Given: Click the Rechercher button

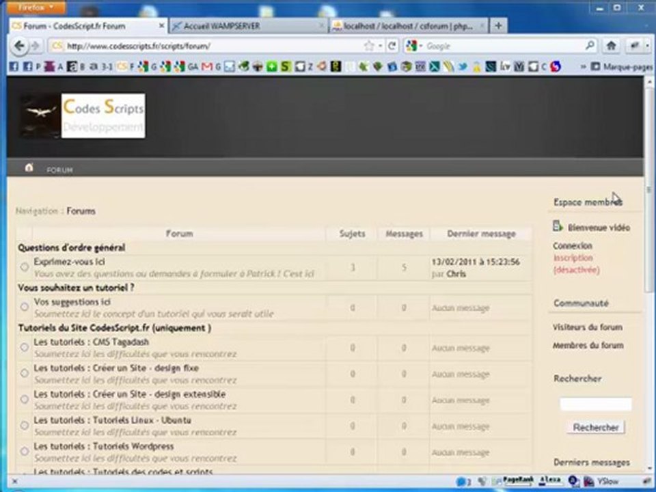Looking at the screenshot, I should [596, 427].
